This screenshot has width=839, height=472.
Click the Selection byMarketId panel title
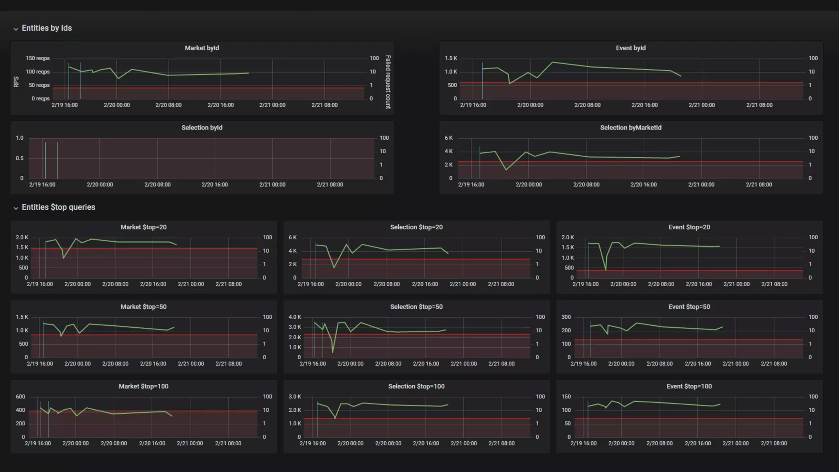pyautogui.click(x=630, y=127)
